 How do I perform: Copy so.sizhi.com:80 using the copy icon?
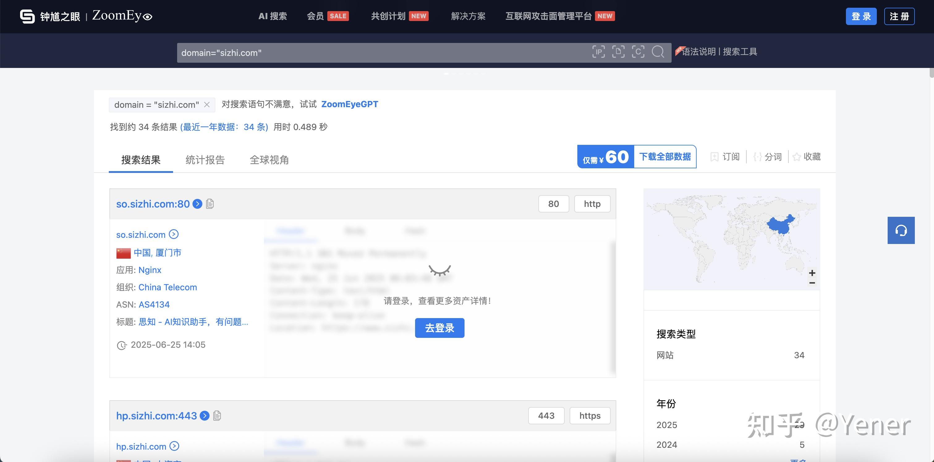pyautogui.click(x=209, y=204)
